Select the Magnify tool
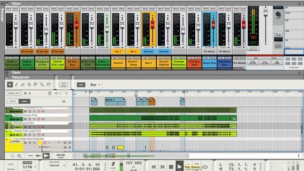This screenshot has width=304, height=171. coord(42,85)
